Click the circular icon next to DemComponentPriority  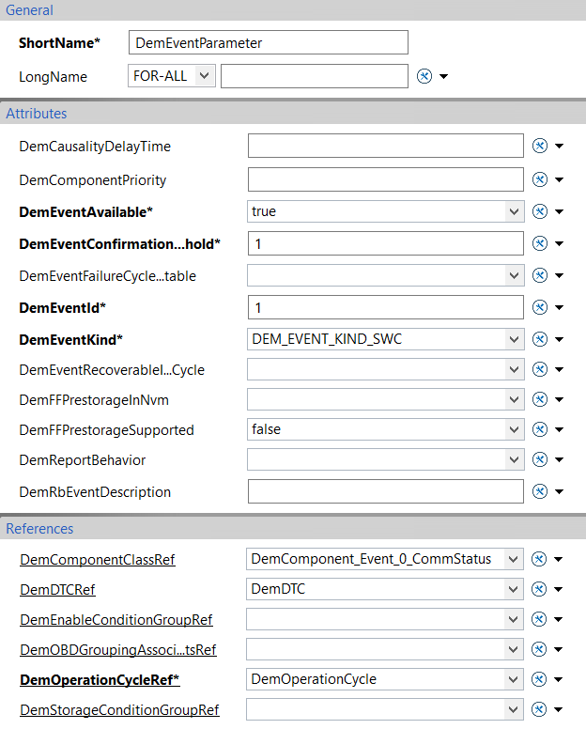tap(540, 179)
